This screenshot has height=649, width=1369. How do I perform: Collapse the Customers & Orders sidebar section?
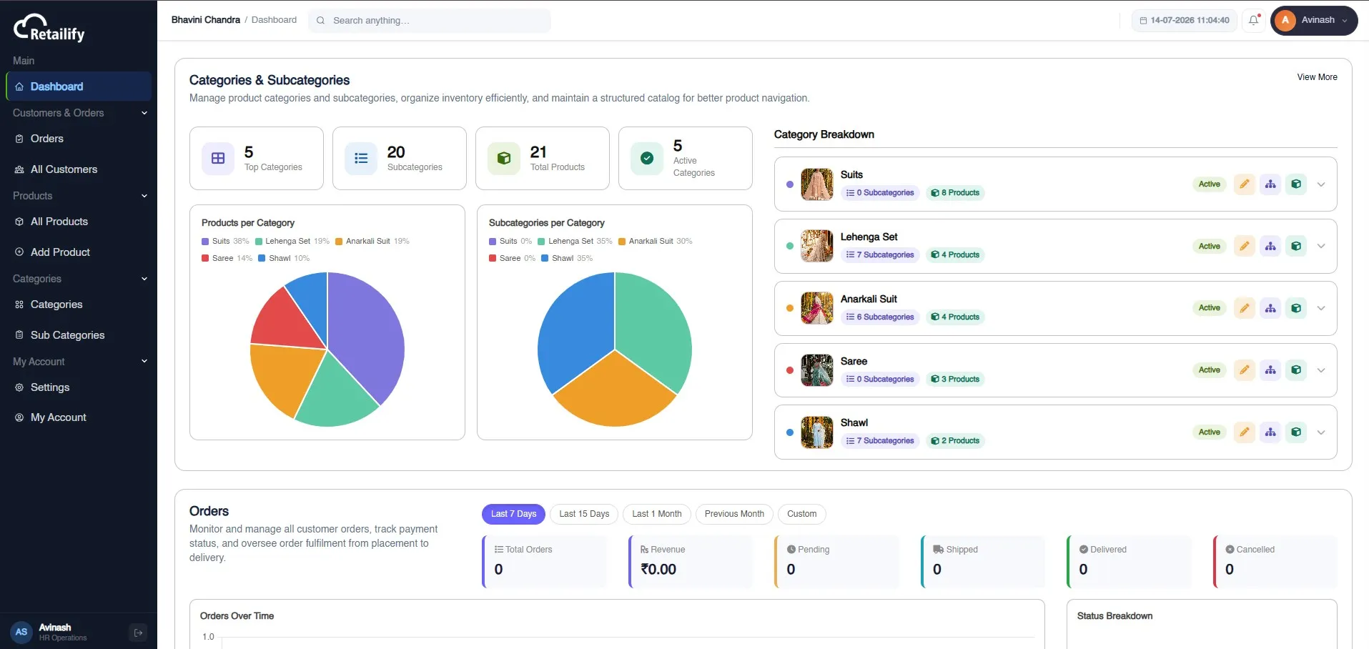[x=79, y=113]
